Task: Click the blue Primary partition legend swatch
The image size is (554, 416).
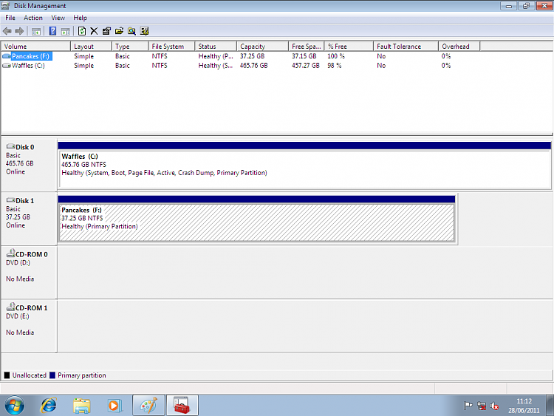Action: (x=52, y=375)
